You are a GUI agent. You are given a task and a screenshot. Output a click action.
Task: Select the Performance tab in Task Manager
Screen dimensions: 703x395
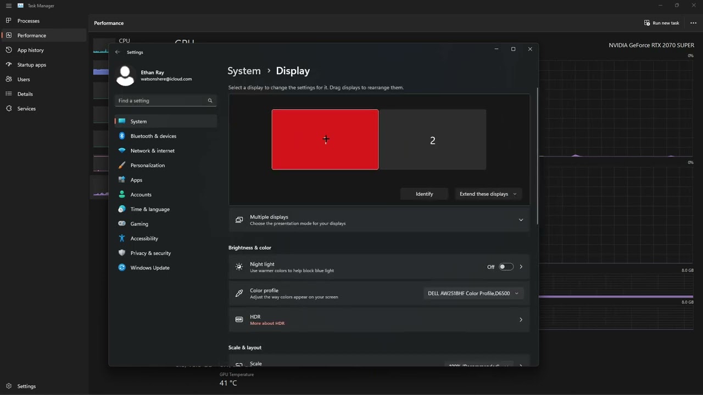pos(44,36)
